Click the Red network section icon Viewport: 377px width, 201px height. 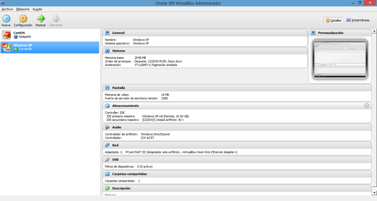[x=107, y=145]
